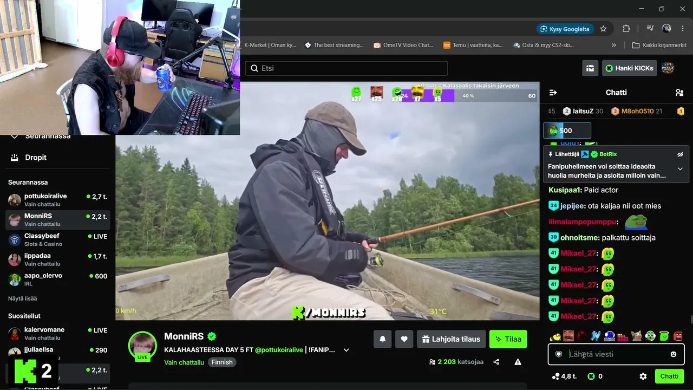693x390 pixels.
Task: Click the chat identity shield icon
Action: click(559, 354)
